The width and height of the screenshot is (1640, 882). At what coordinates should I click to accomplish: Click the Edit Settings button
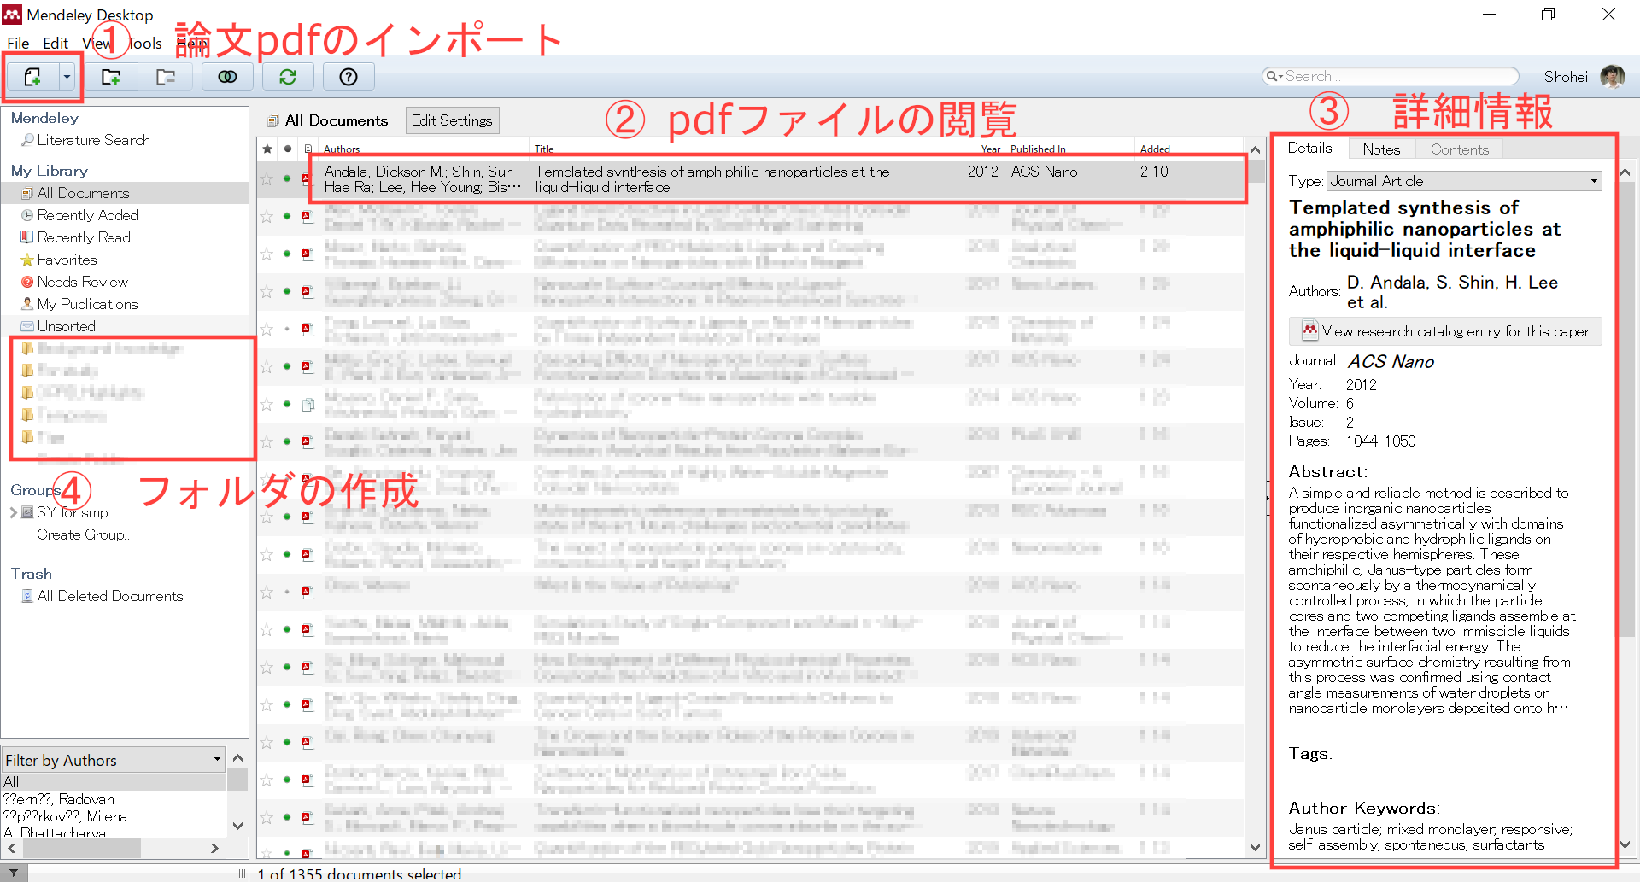[x=452, y=120]
